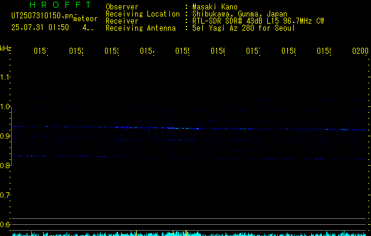371x236 pixels.
Task: Click the 0155 time axis marker
Action: 182,51
